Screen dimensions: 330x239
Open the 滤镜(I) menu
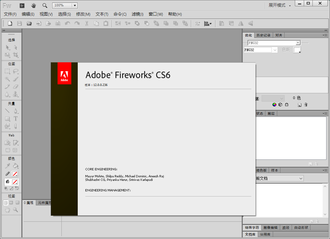click(137, 14)
